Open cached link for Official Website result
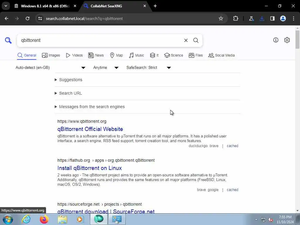300x225 pixels. click(x=232, y=146)
